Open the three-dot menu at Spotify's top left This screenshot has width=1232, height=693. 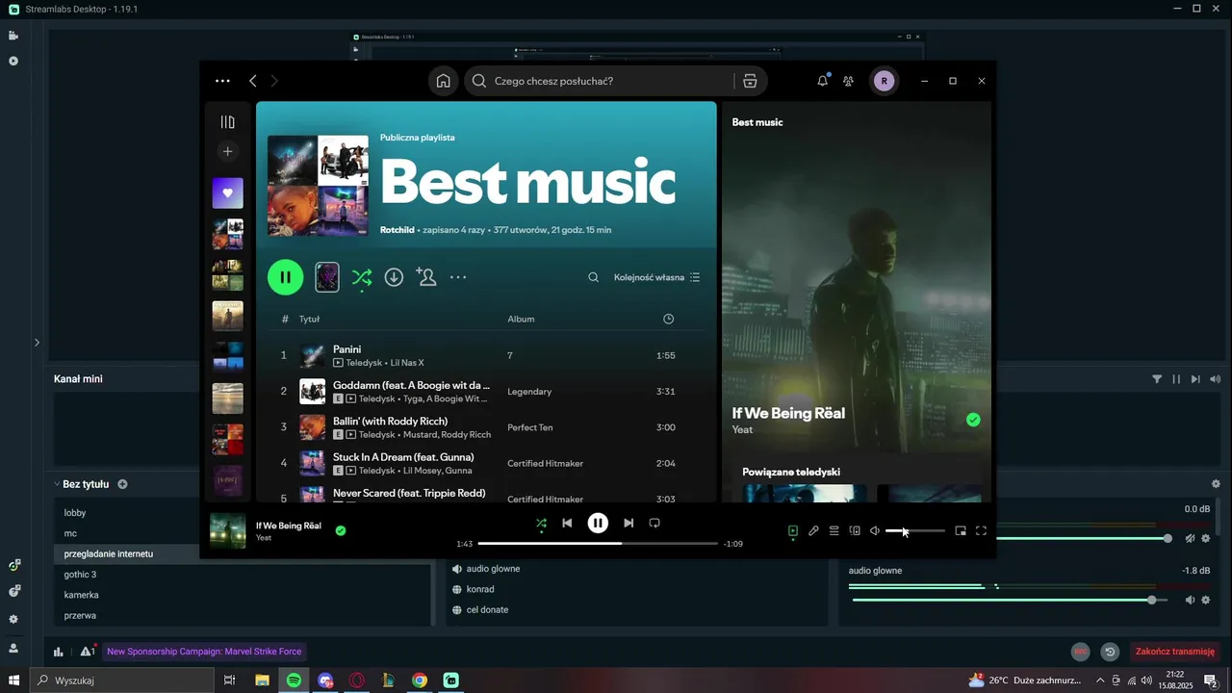222,81
